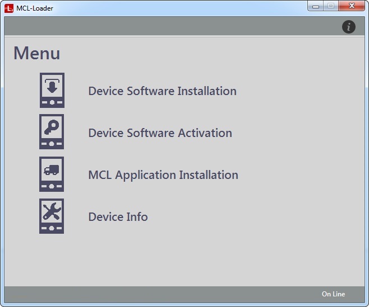The width and height of the screenshot is (369, 307).
Task: Click the Menu heading
Action: (x=36, y=53)
